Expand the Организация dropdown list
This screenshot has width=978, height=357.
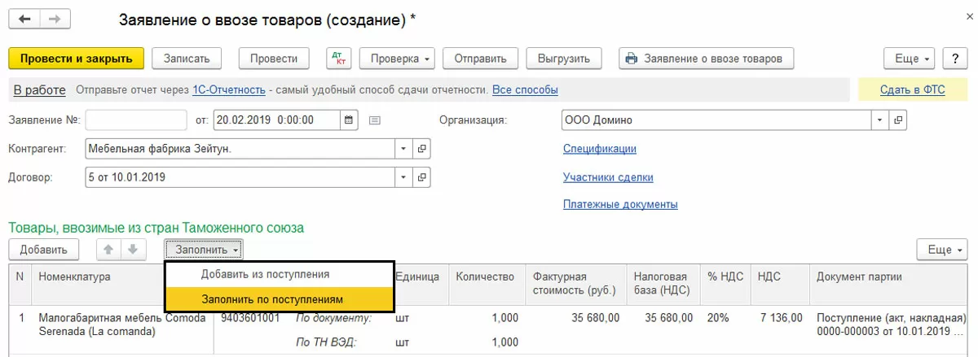[x=879, y=120]
